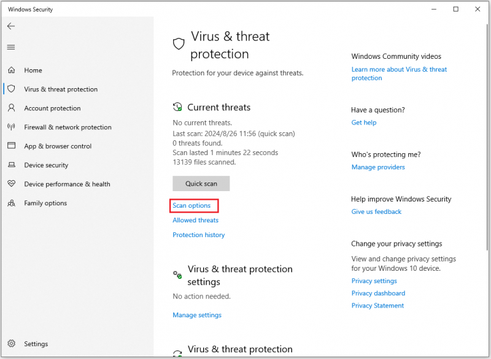This screenshot has height=359, width=491.
Task: View Protection history
Action: [x=198, y=235]
